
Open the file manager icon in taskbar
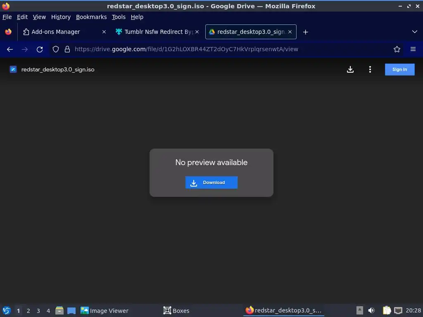59,310
